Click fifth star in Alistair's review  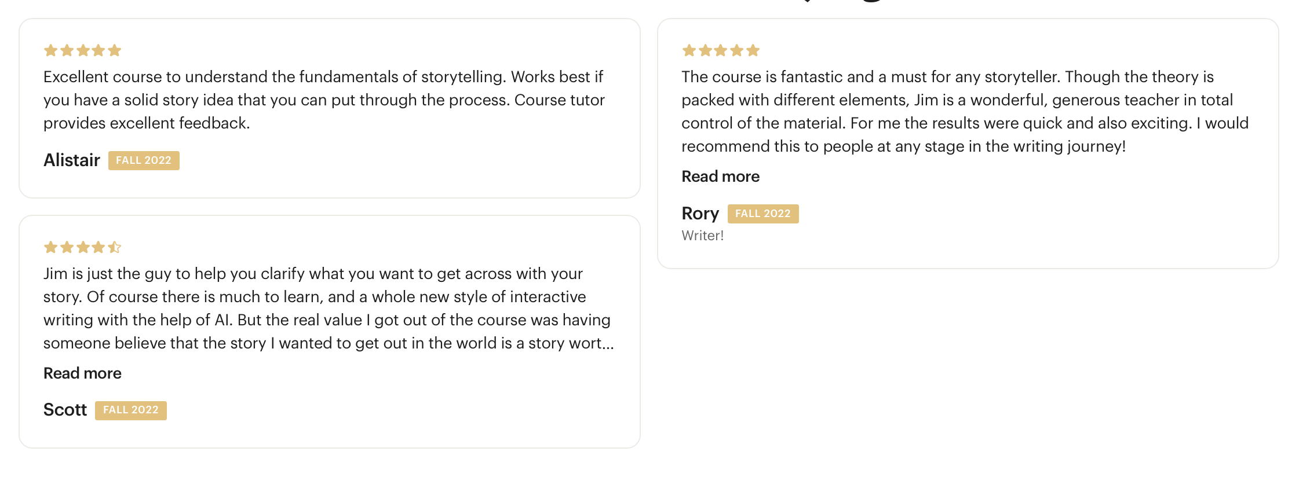(115, 50)
